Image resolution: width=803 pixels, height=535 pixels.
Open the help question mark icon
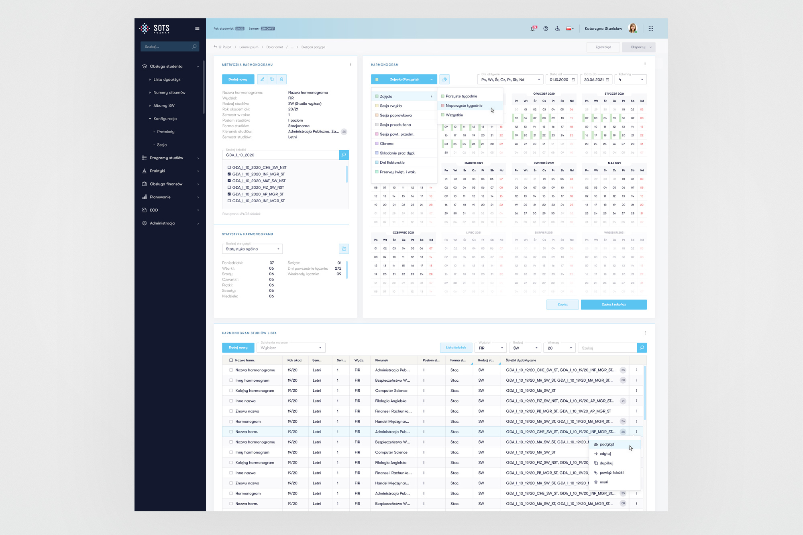click(546, 28)
